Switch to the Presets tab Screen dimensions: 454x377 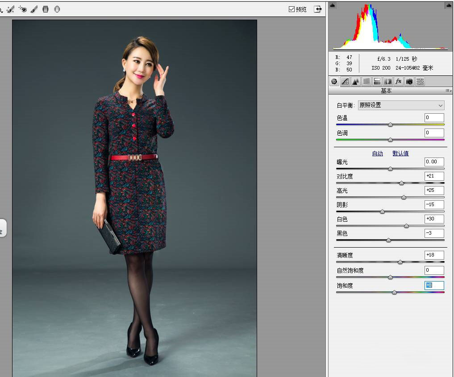(420, 81)
